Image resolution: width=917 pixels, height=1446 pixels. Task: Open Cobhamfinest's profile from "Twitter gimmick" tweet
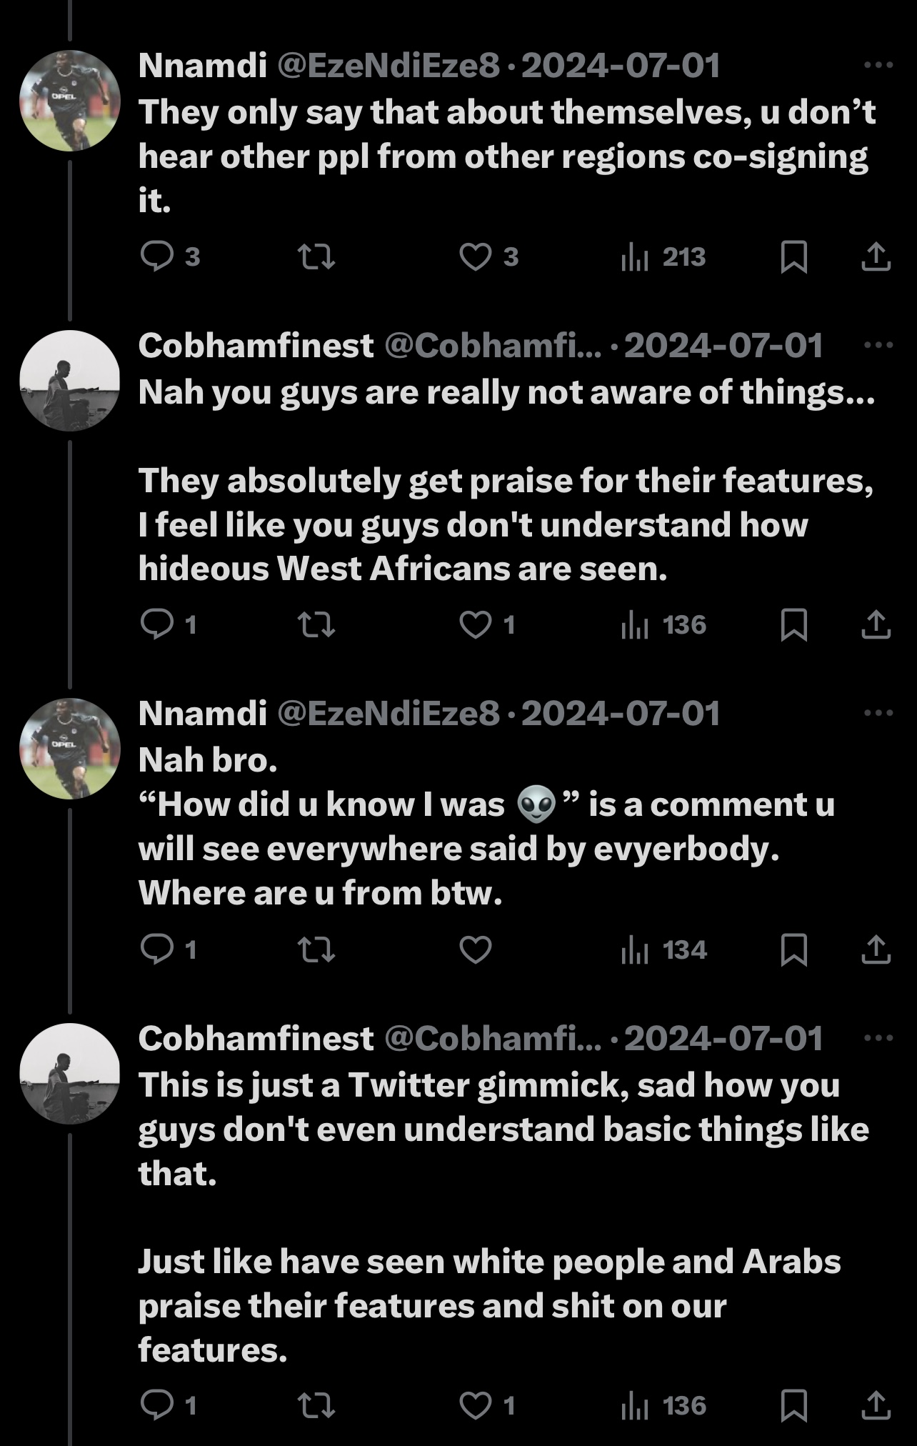click(256, 1038)
